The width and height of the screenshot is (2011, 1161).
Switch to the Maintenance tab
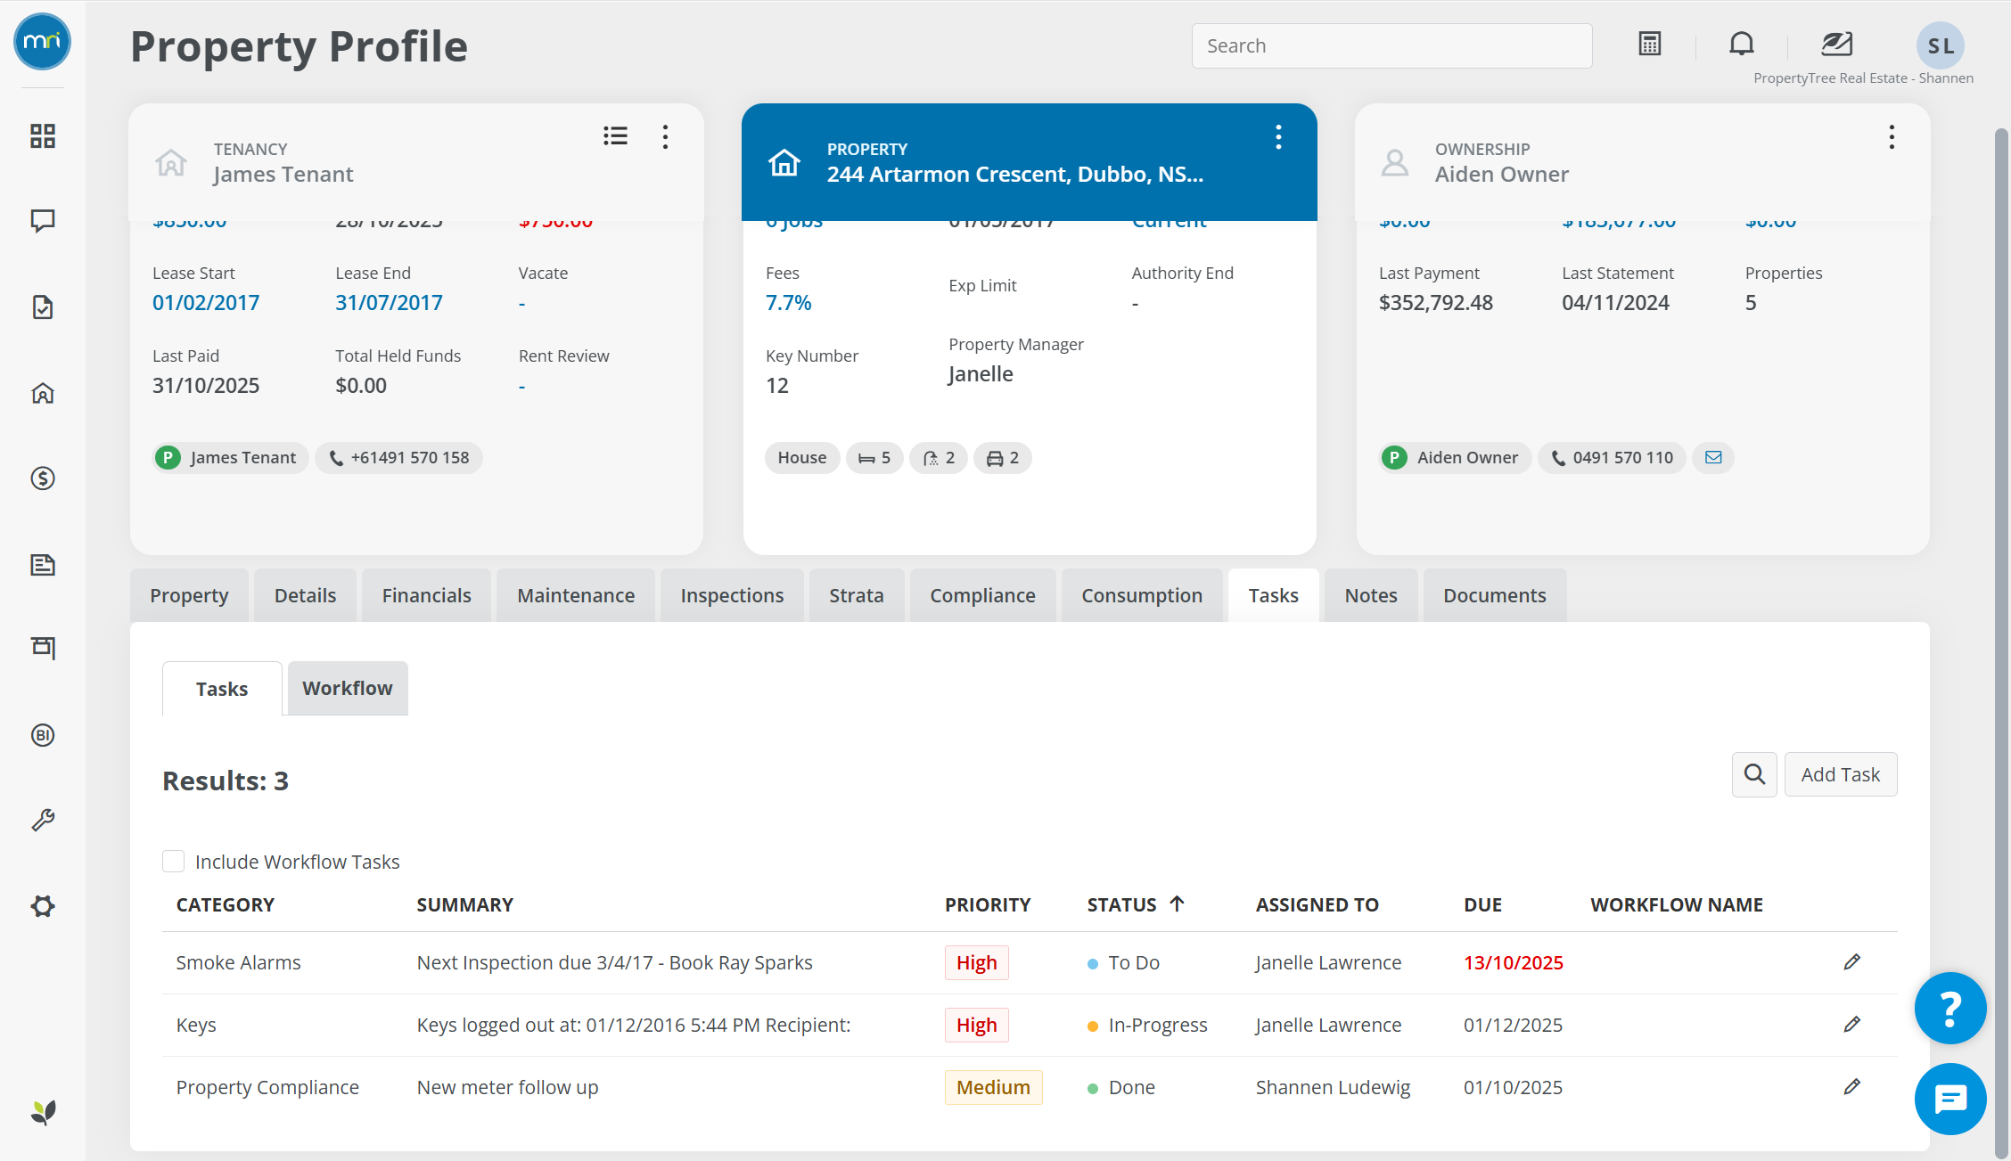click(x=576, y=595)
